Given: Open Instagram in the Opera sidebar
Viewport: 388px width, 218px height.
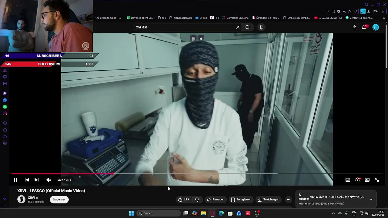Looking at the screenshot, I should (5, 114).
